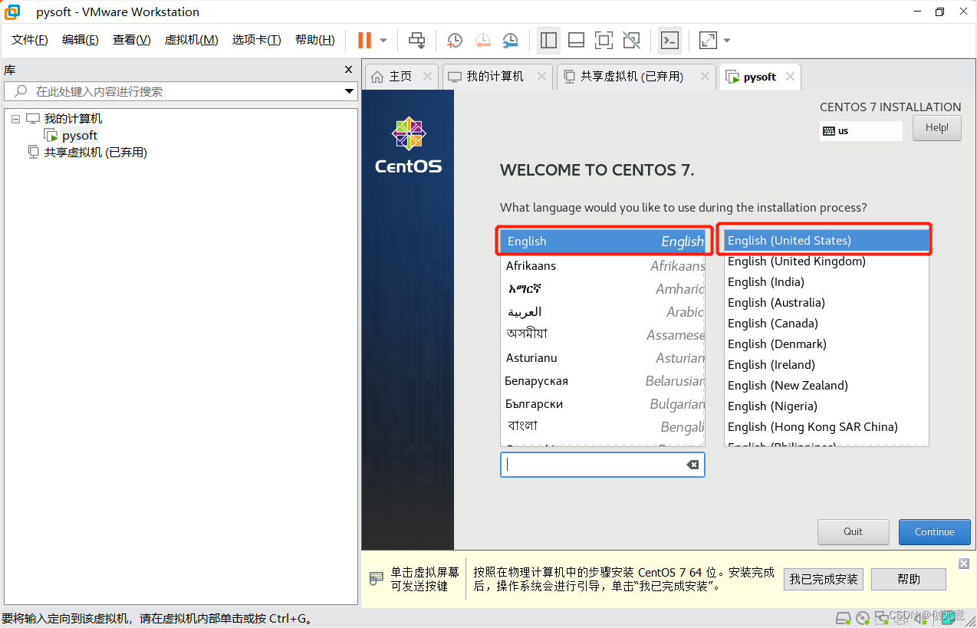Click the stretch guest display icon
The height and width of the screenshot is (628, 977).
(x=708, y=40)
